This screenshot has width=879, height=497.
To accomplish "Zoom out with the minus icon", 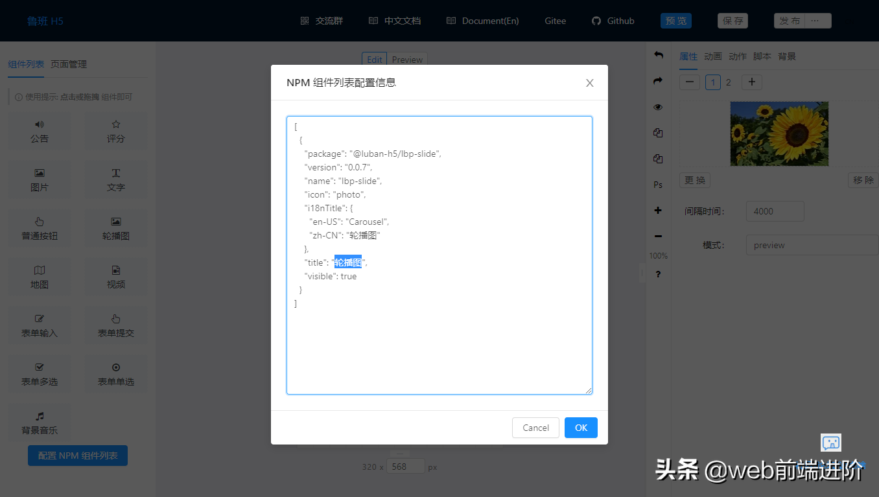I will (x=658, y=237).
